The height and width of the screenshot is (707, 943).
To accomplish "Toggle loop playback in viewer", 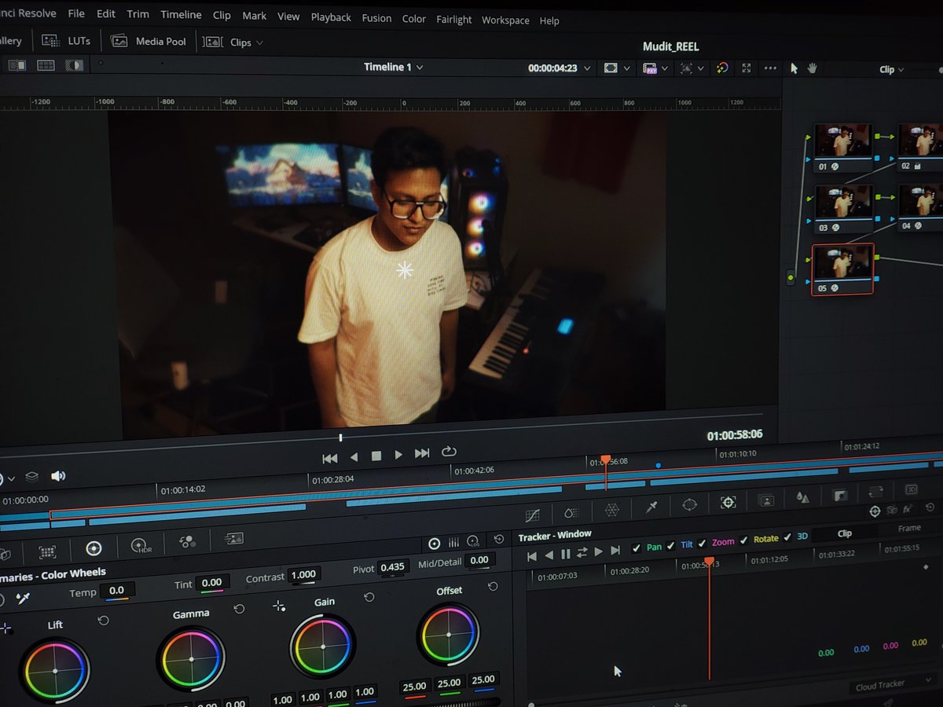I will (449, 452).
